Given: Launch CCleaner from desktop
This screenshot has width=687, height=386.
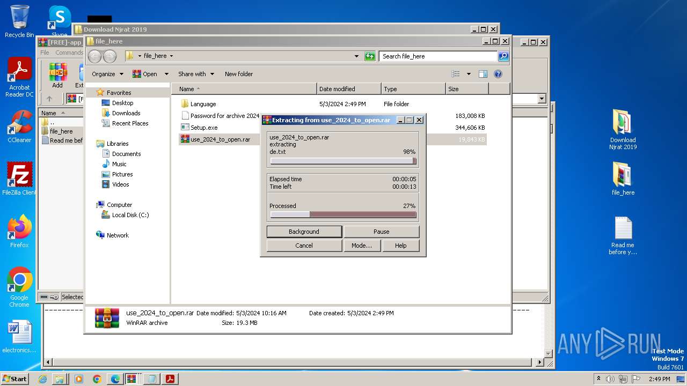Looking at the screenshot, I should tap(19, 127).
